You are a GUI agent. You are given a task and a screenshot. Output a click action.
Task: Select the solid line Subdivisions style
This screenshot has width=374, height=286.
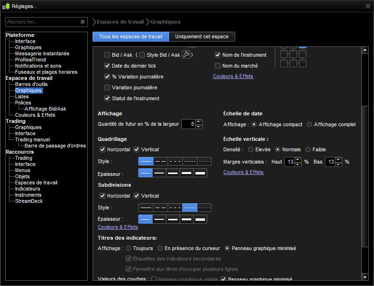coord(146,208)
